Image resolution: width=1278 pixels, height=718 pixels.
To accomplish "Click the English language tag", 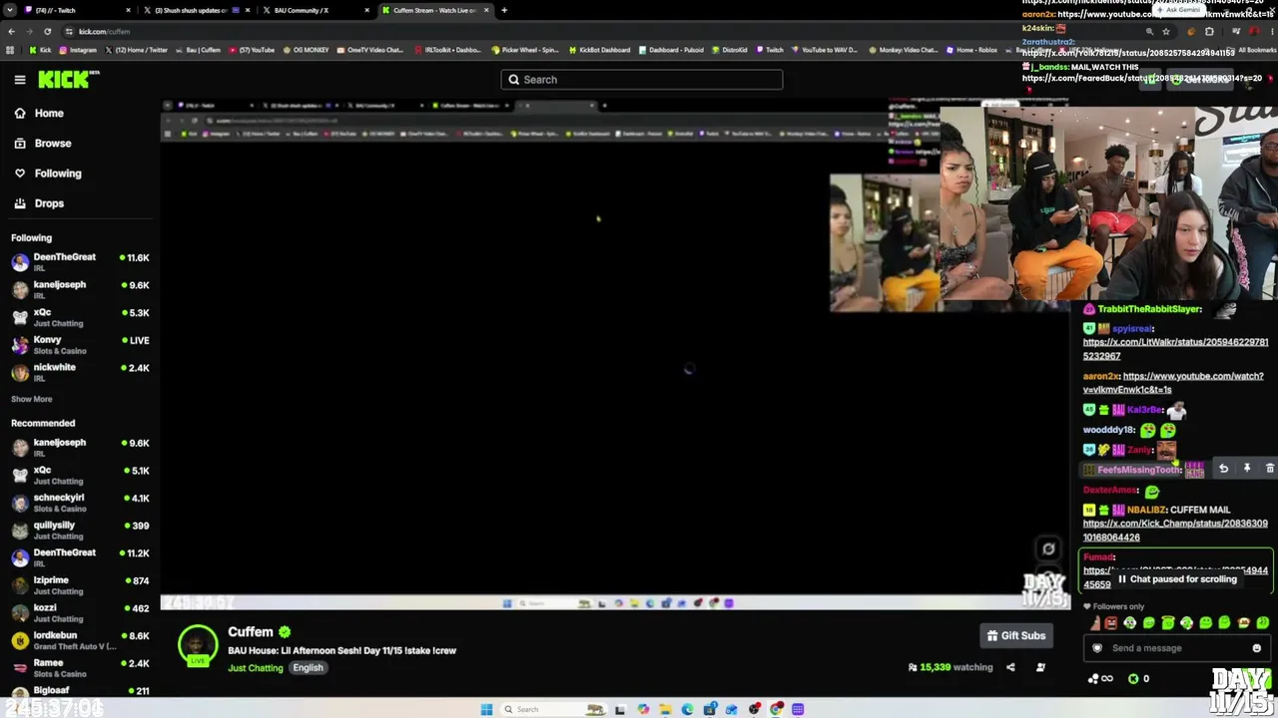I will coord(308,668).
